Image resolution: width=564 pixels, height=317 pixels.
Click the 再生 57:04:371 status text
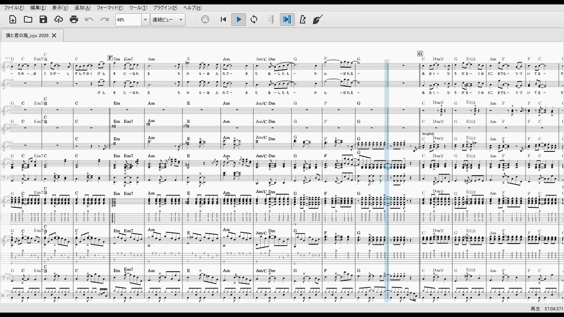546,309
